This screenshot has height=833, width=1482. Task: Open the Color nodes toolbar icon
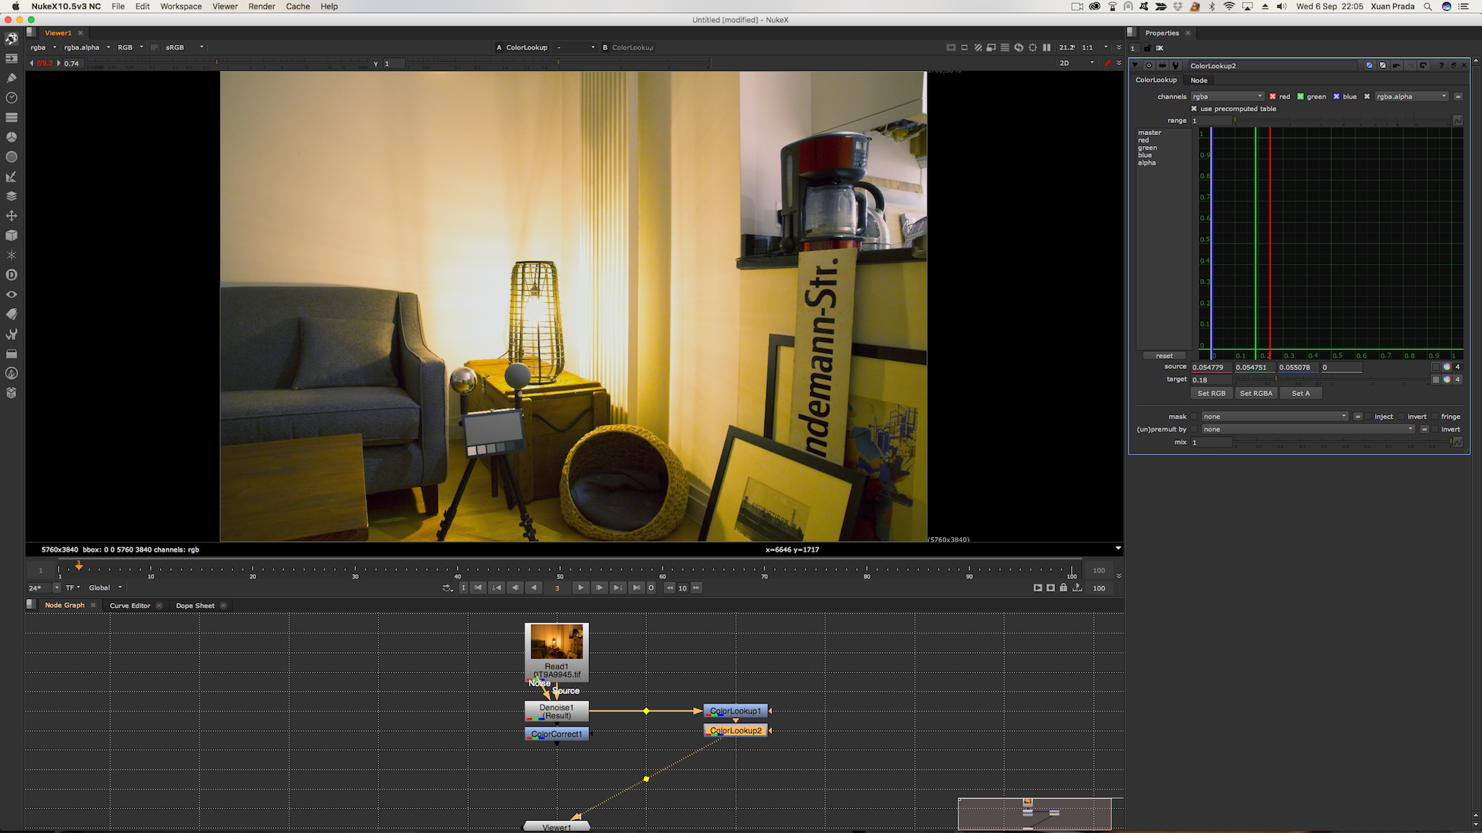pyautogui.click(x=12, y=137)
